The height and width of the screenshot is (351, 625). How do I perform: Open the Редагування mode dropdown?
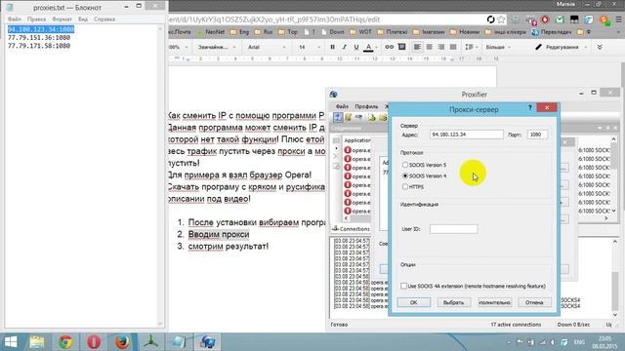pyautogui.click(x=561, y=47)
